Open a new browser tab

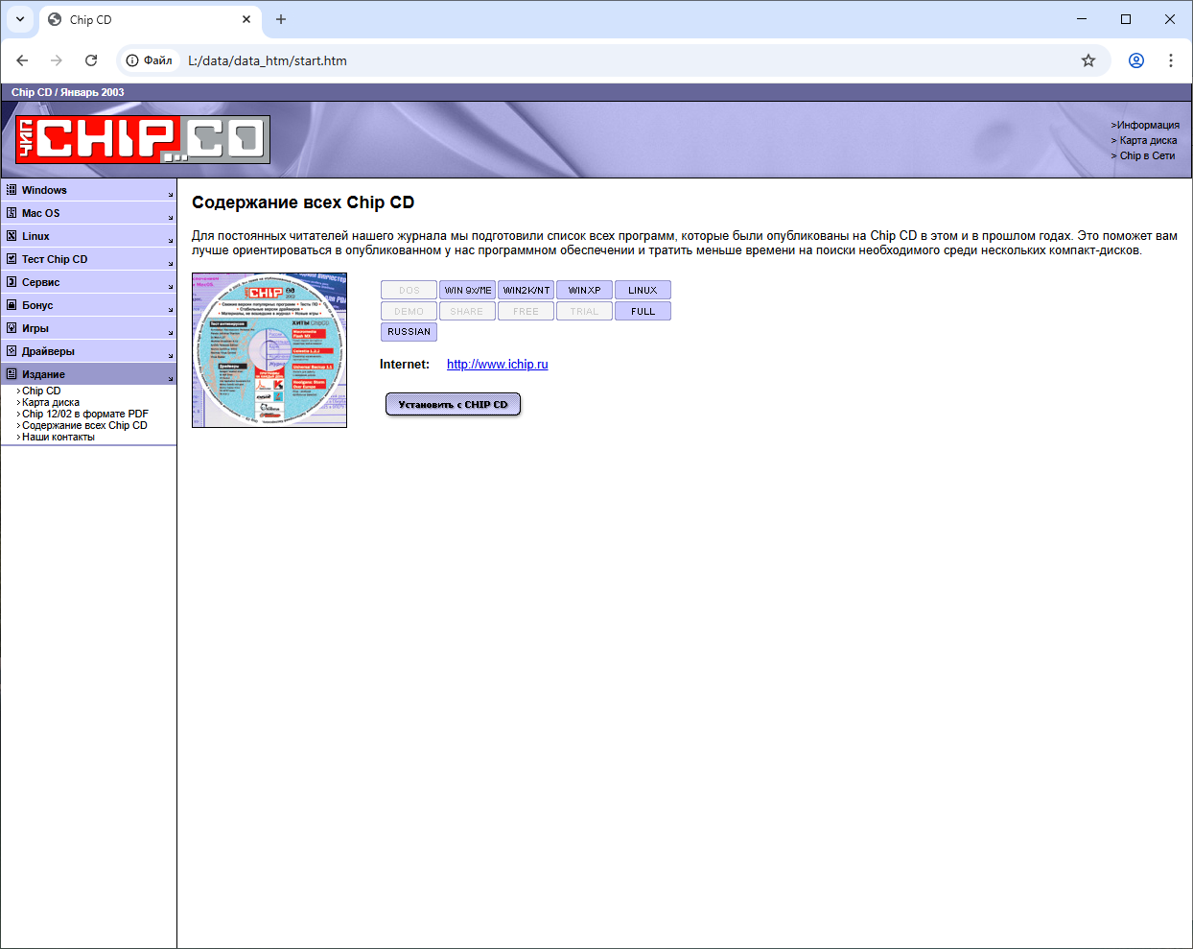coord(281,19)
